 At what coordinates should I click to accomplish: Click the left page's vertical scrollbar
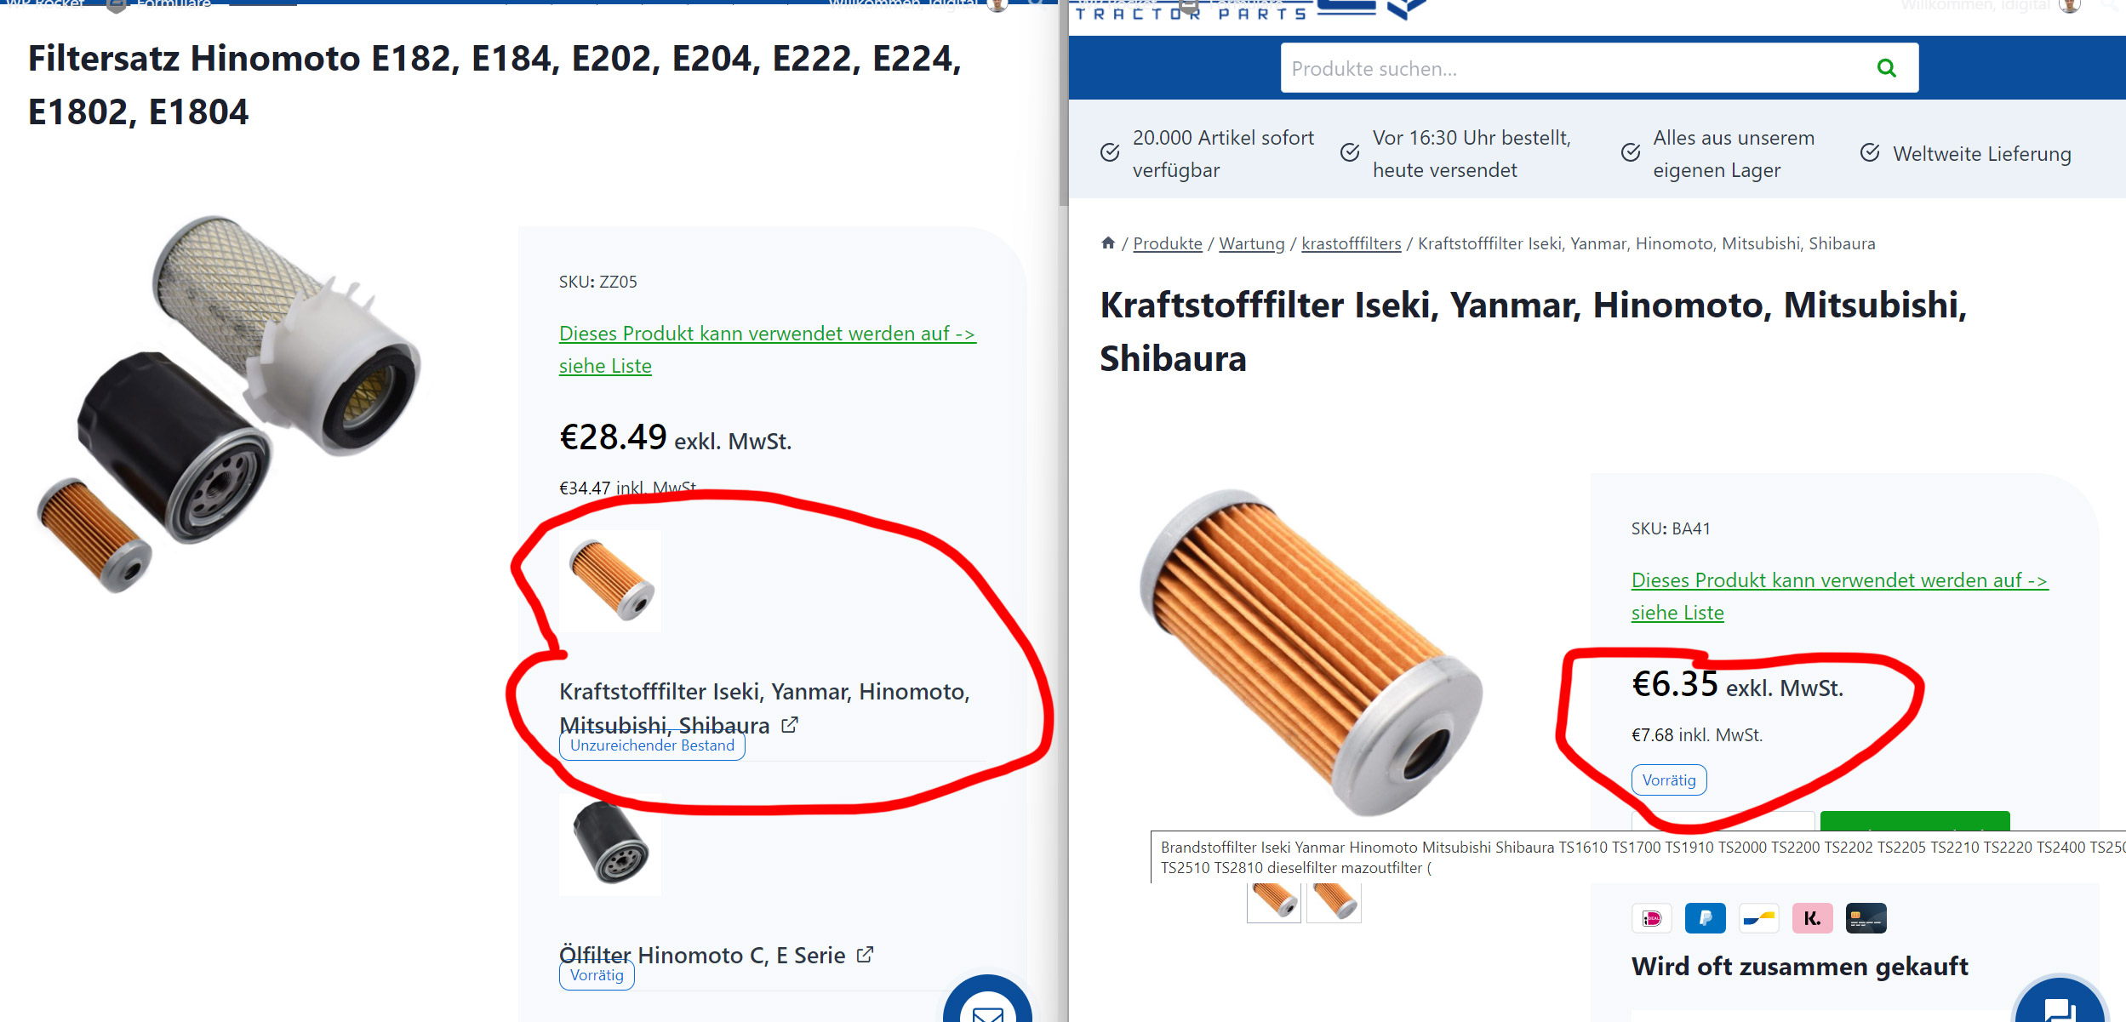1063,102
